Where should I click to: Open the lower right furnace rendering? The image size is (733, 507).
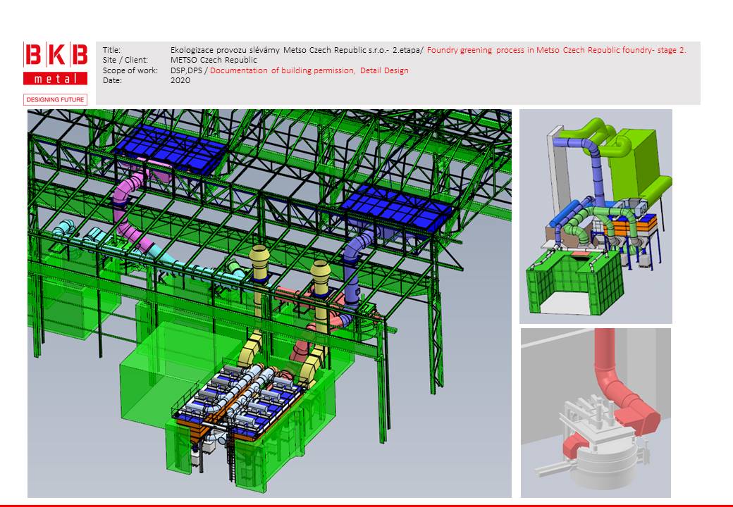tap(596, 413)
